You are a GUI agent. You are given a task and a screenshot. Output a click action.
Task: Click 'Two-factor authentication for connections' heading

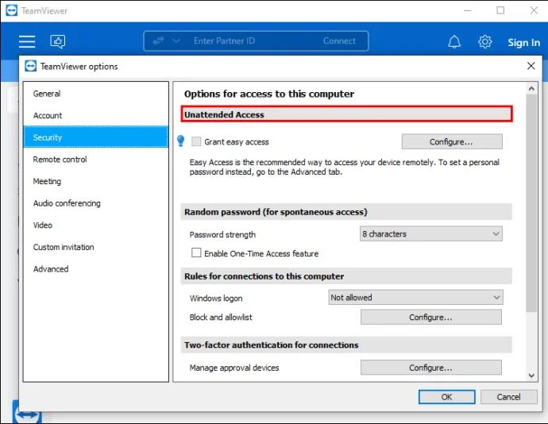pos(271,345)
